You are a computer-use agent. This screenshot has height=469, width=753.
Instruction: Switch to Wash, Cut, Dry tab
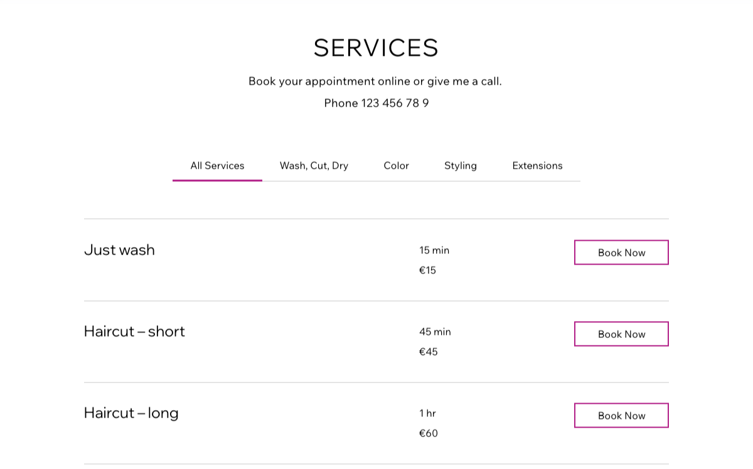click(x=314, y=166)
